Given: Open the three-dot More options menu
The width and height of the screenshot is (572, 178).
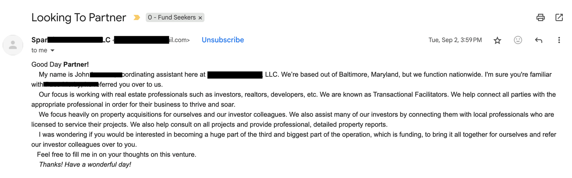Looking at the screenshot, I should coord(559,40).
